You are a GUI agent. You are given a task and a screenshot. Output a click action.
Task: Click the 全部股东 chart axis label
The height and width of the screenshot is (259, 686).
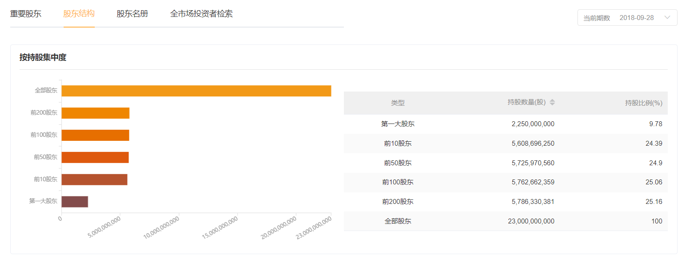point(46,91)
